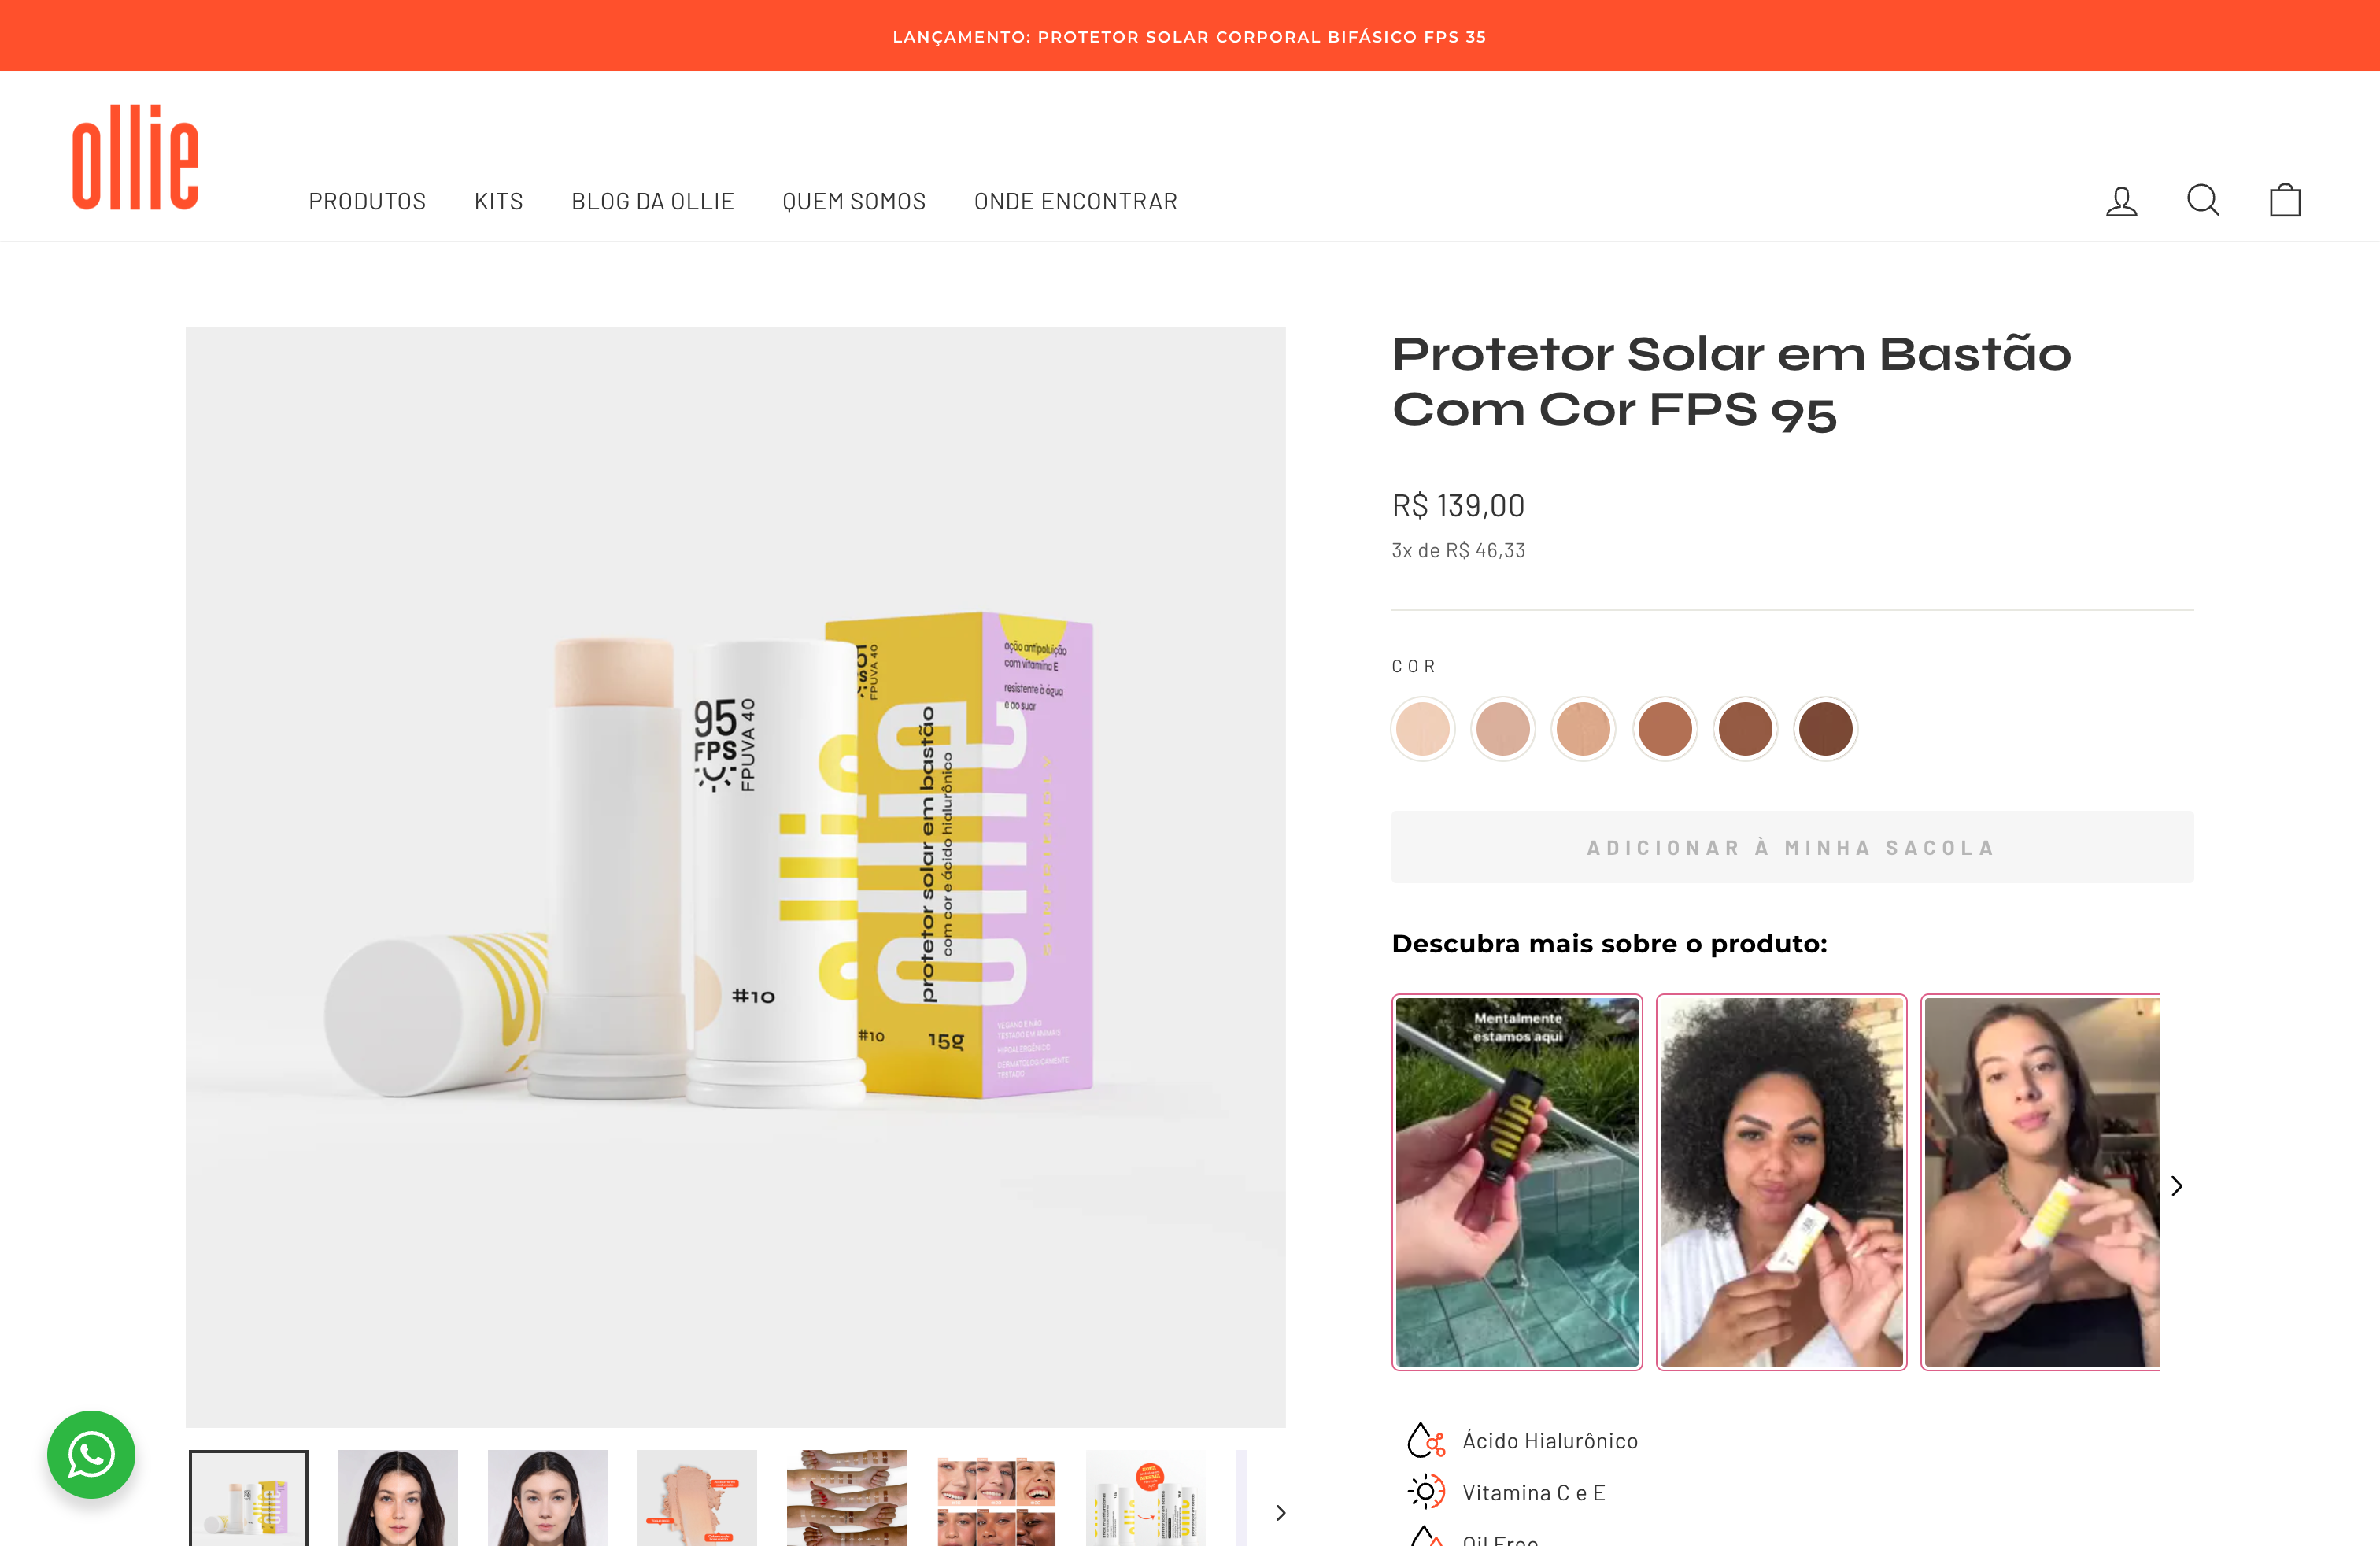Viewport: 2380px width, 1546px height.
Task: Go to BLOG DA OLLIE
Action: (652, 201)
